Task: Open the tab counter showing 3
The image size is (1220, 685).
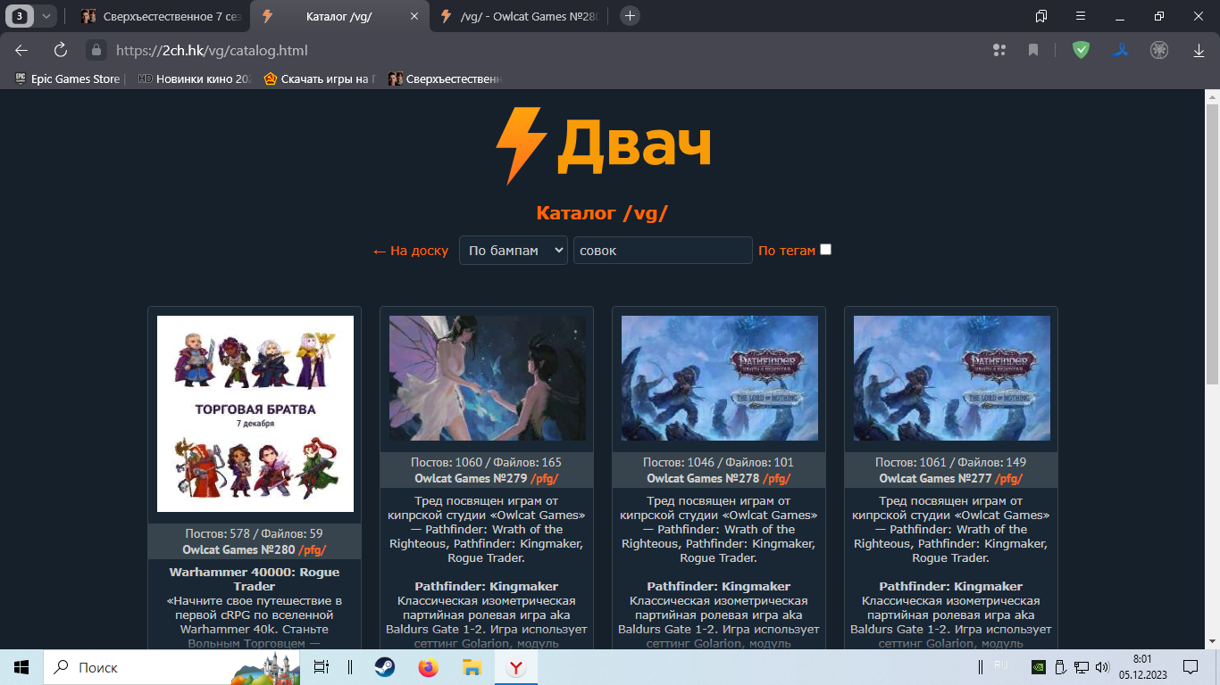Action: [x=19, y=16]
